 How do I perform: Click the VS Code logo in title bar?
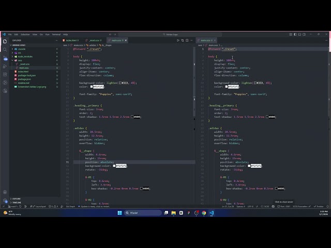[x=4, y=35]
